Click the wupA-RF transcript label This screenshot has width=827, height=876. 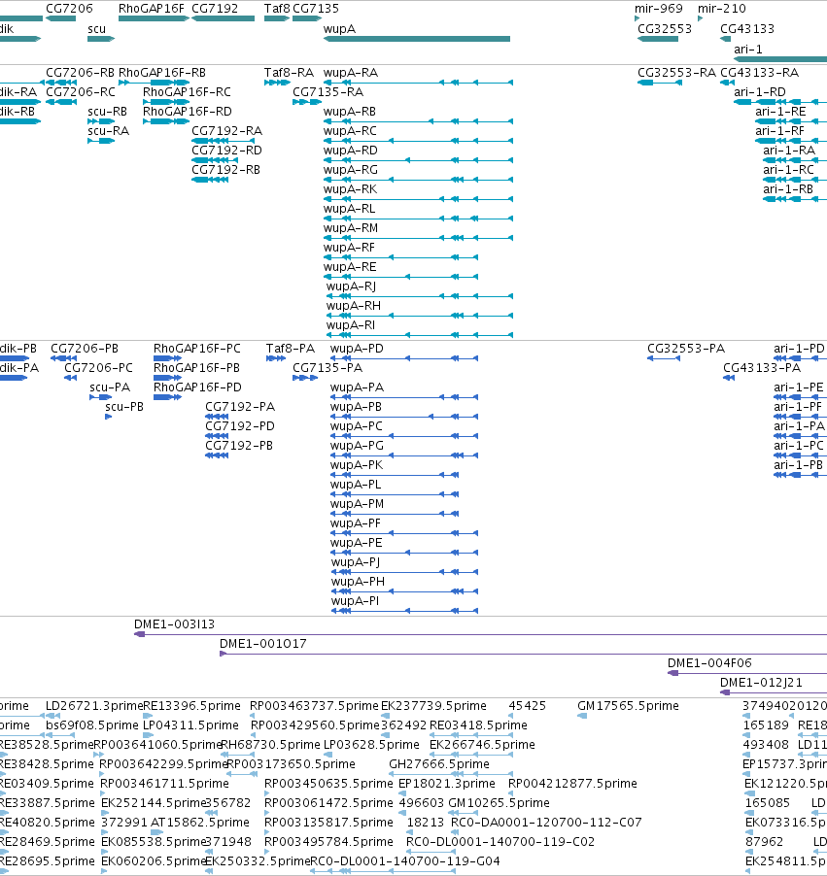(350, 248)
